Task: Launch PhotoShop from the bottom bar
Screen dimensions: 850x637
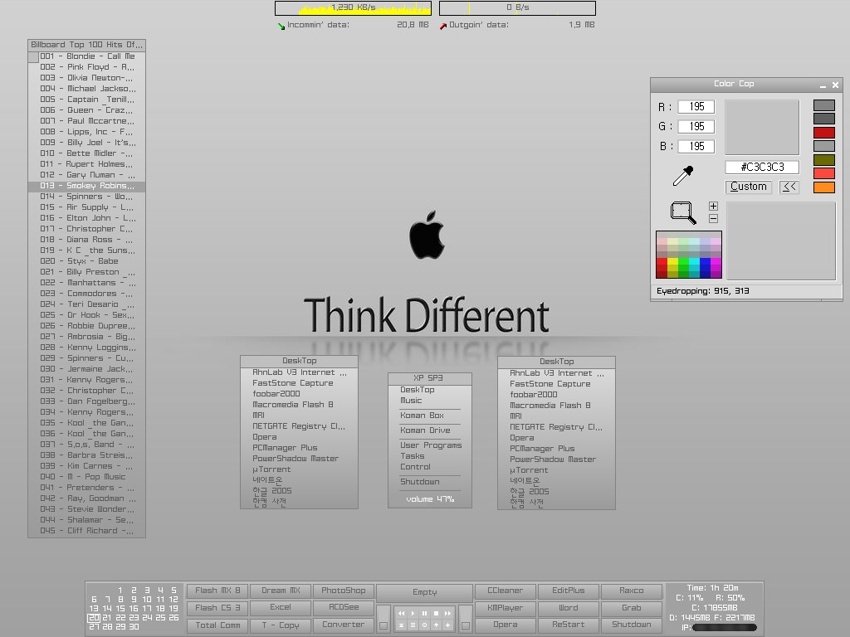Action: (343, 591)
